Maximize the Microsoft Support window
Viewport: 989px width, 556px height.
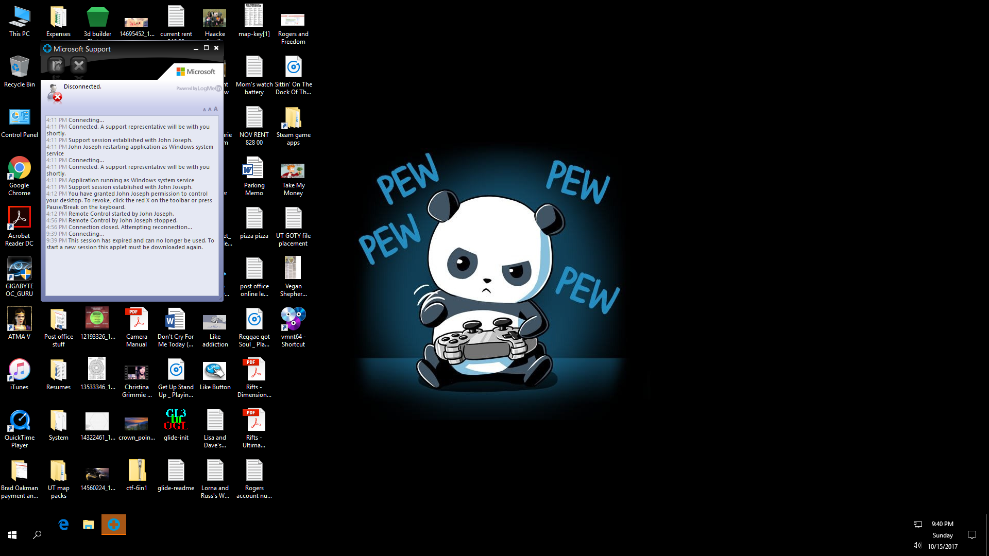pos(206,48)
